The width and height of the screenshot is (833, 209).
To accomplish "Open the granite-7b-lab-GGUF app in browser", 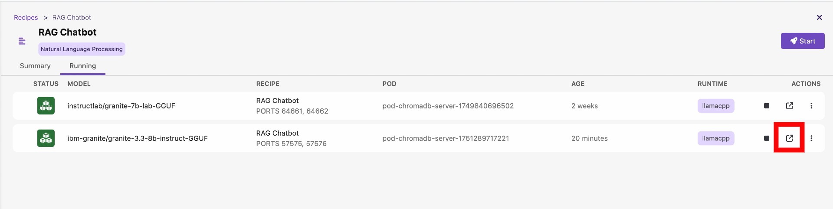I will point(789,106).
